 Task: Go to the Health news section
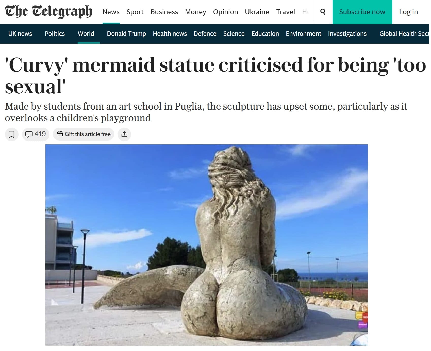tap(170, 34)
